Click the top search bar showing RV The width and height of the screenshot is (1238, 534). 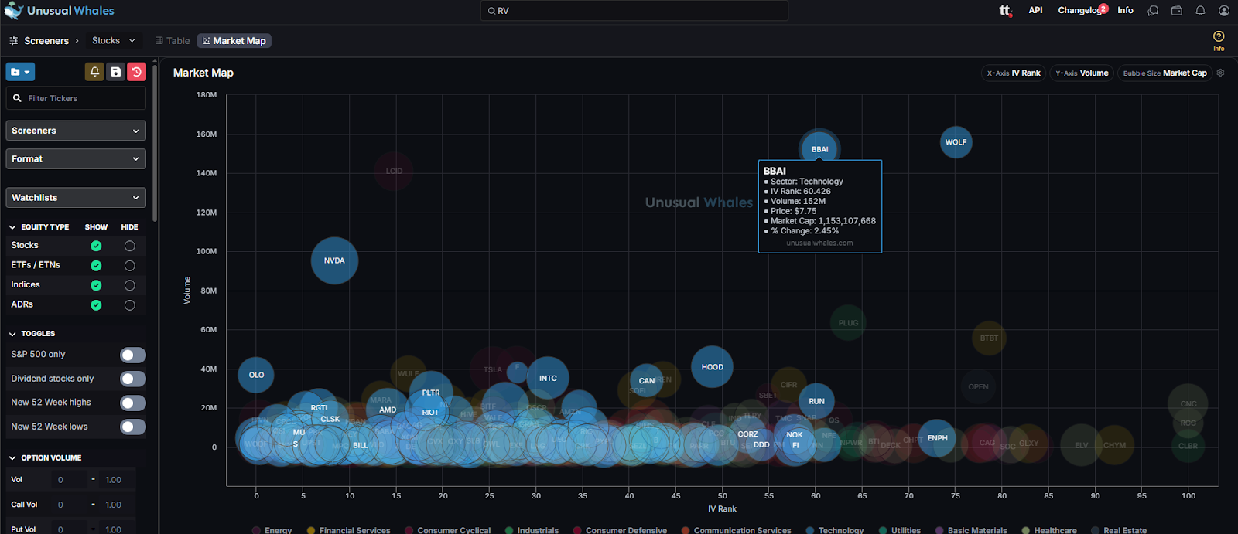pos(634,11)
